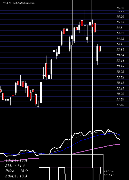Click the 14.57 price axis label

coord(120,33)
